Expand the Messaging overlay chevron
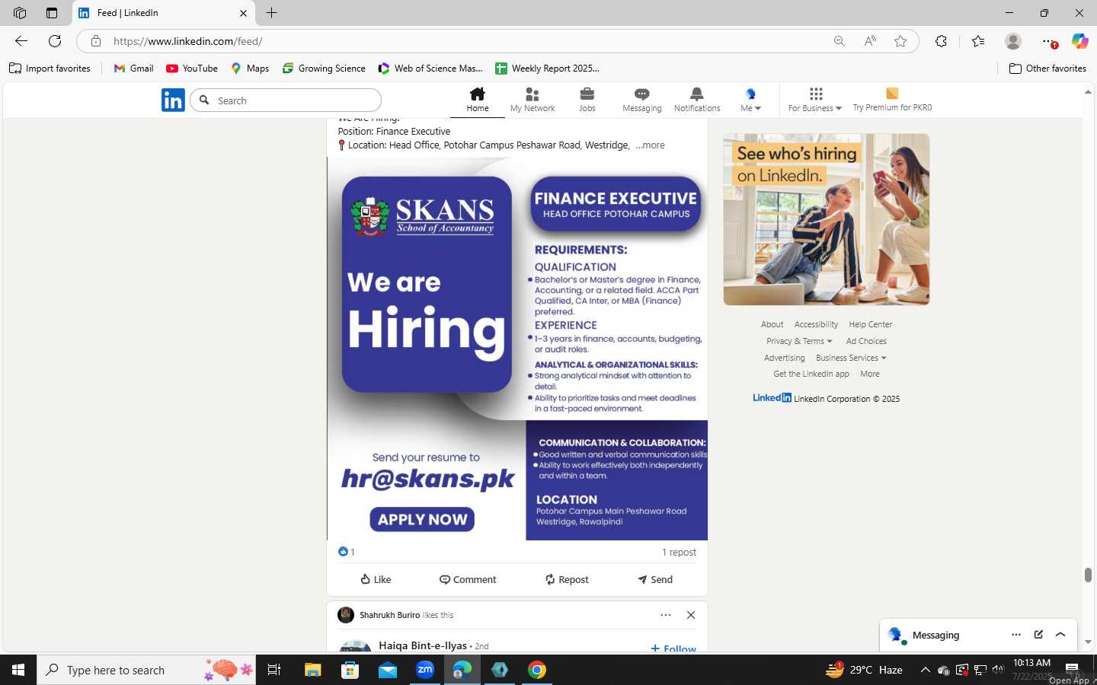Screen dimensions: 1097x685 pos(1060,635)
